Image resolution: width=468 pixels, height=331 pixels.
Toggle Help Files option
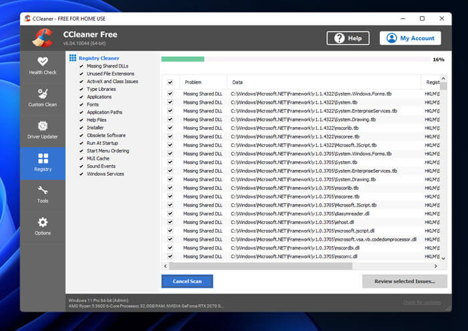coord(93,120)
